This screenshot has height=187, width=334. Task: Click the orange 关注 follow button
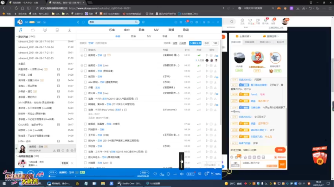click(x=280, y=150)
